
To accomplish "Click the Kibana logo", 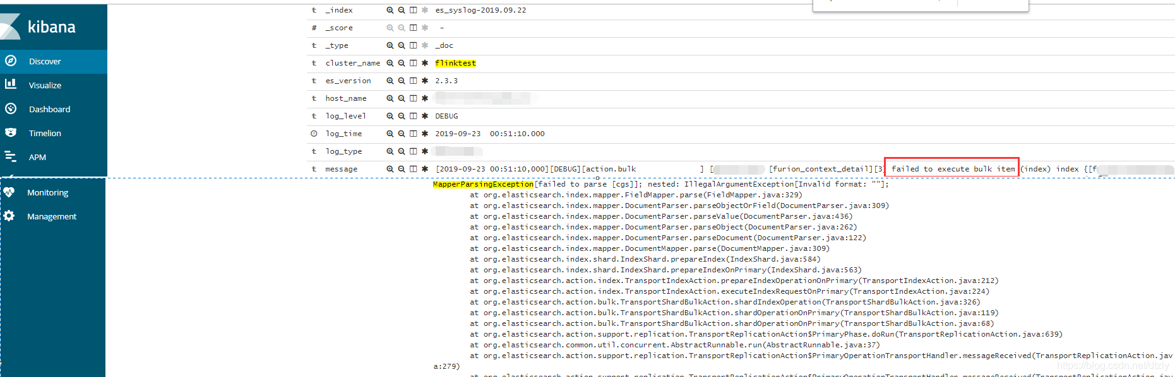I will 39,26.
